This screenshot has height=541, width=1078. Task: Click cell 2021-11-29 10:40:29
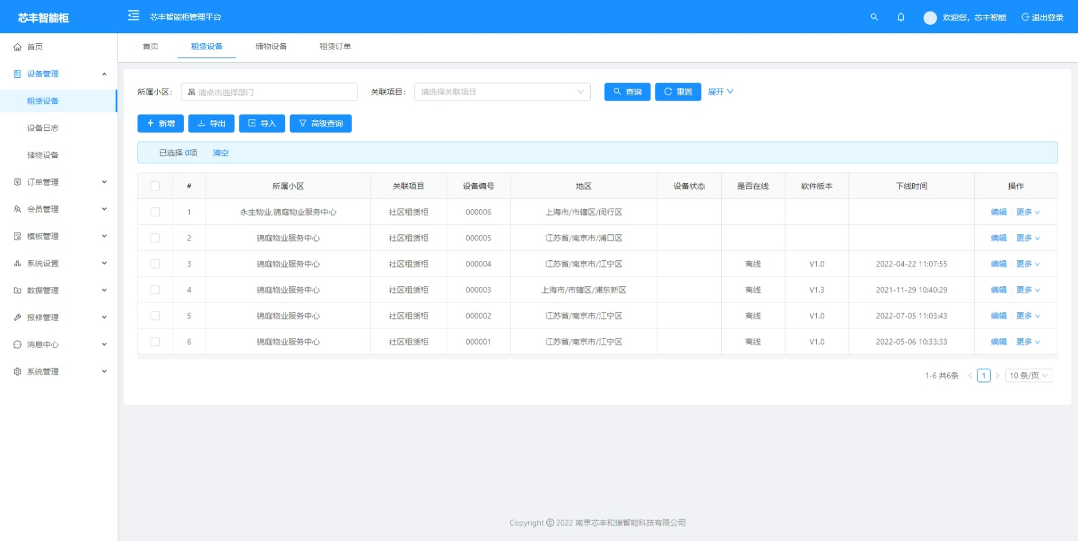911,290
